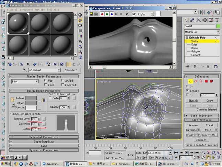
Task: Collapse the Editable Poly tree node
Action: [187, 38]
